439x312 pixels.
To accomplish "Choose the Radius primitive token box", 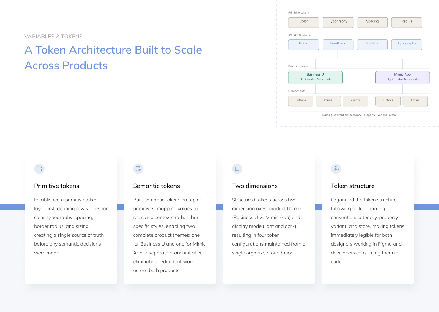I will [407, 22].
